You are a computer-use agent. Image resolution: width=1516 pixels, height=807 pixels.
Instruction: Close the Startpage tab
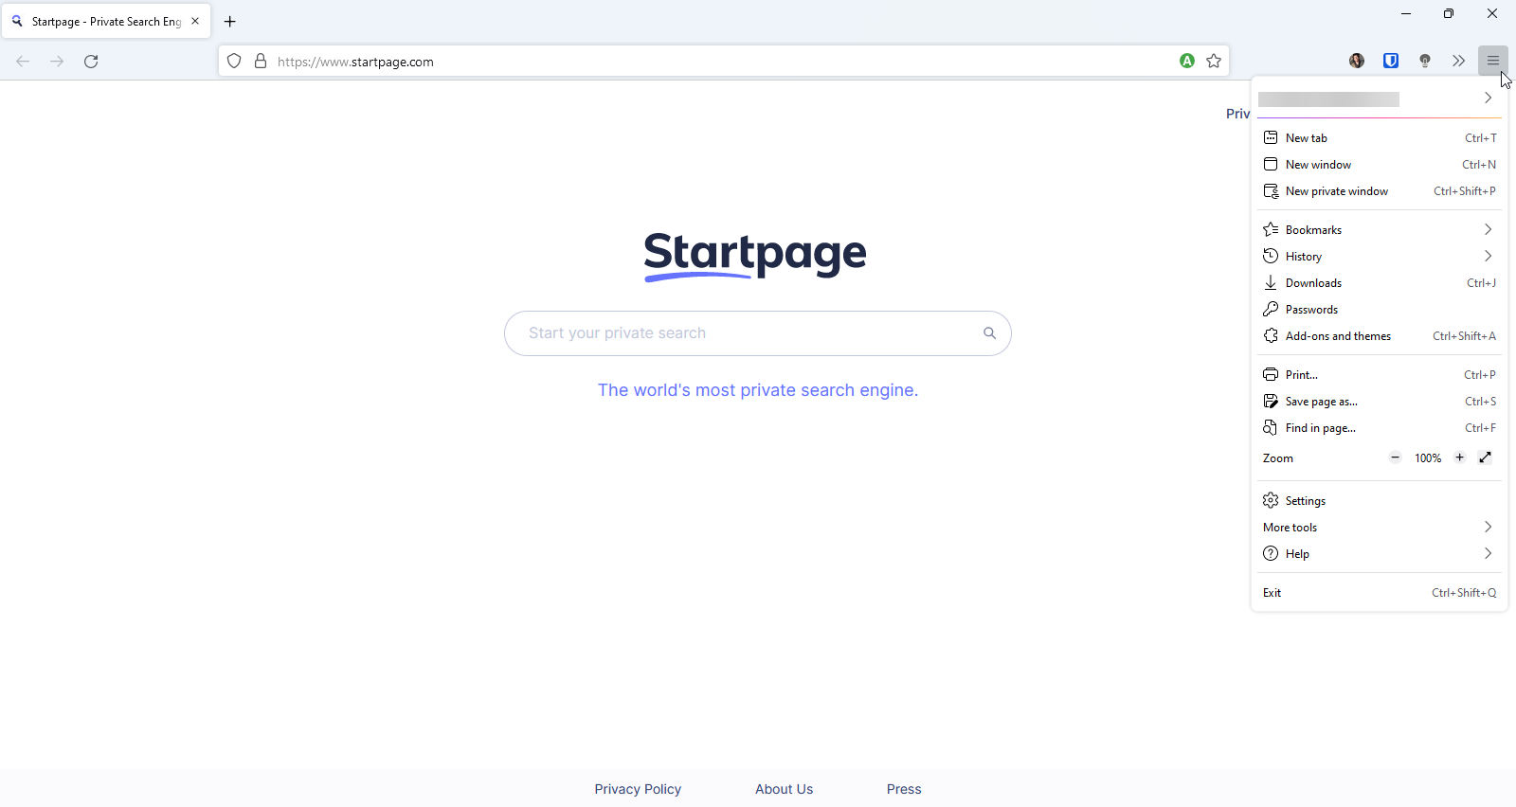tap(195, 21)
